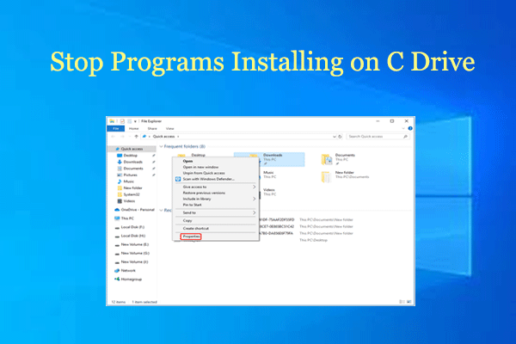This screenshot has height=344, width=516.
Task: Select highlighted Downloads tile in Frequent folders
Action: pos(269,159)
